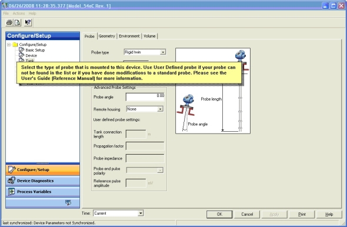Close the window with the X button
The image size is (347, 227).
[342, 6]
